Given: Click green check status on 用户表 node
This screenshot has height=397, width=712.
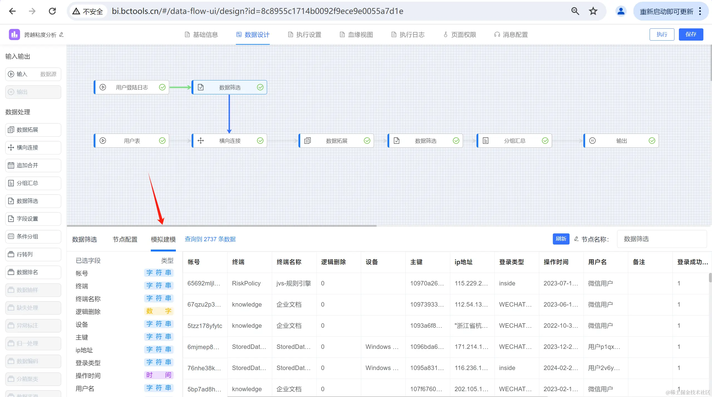Looking at the screenshot, I should [x=162, y=140].
